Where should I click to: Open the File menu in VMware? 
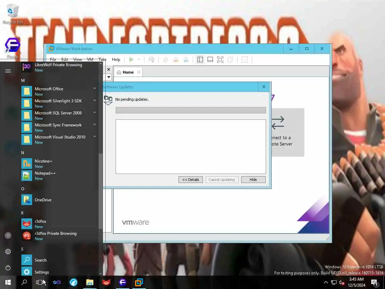(53, 60)
